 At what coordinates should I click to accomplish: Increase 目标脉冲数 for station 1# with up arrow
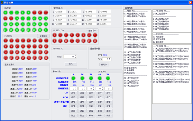(76, 88)
